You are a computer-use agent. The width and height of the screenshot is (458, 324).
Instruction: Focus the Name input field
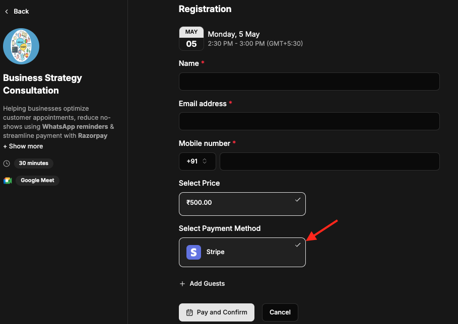(309, 82)
